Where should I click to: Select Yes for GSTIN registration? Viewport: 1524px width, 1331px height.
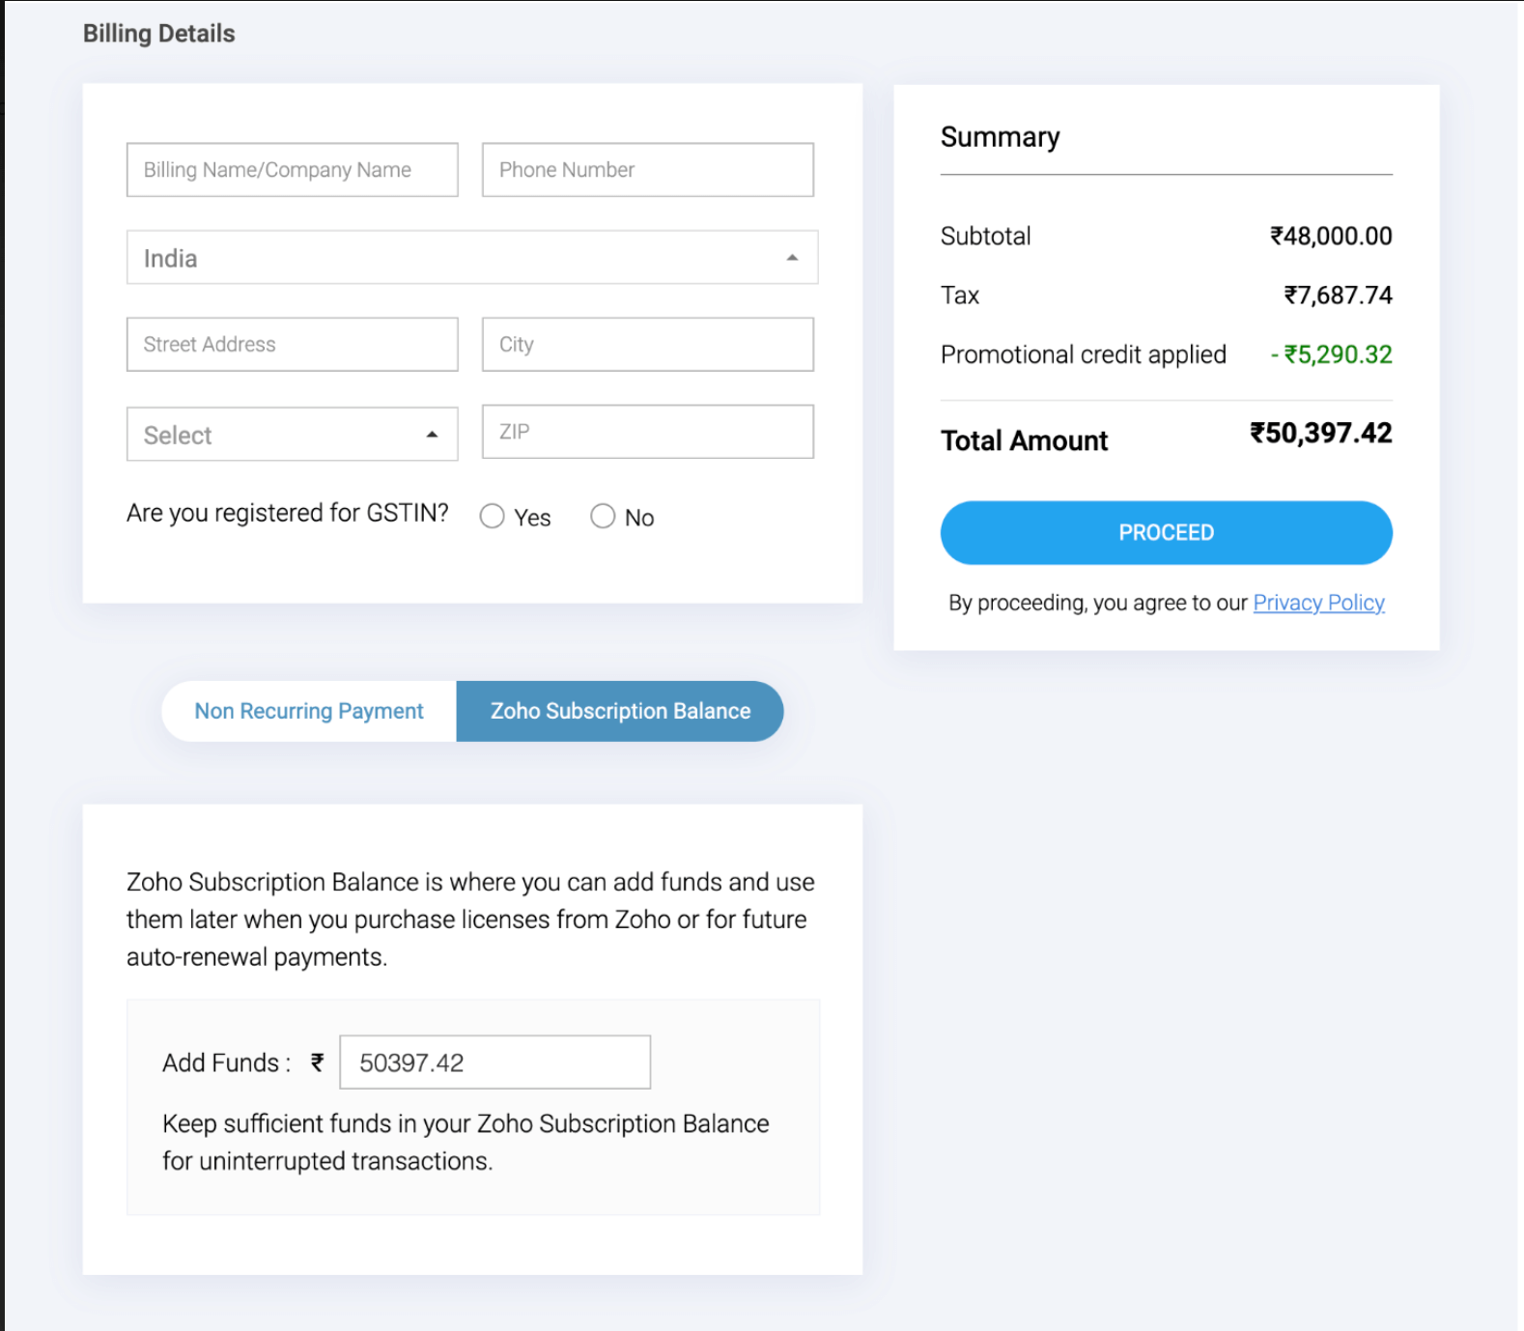(x=493, y=517)
